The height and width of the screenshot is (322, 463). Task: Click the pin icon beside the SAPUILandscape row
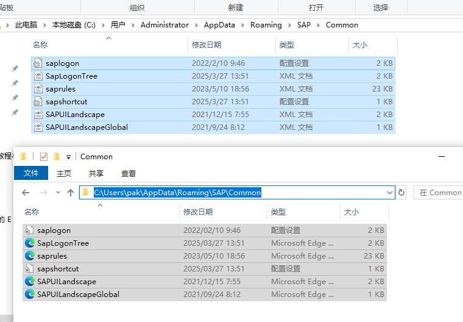click(15, 112)
